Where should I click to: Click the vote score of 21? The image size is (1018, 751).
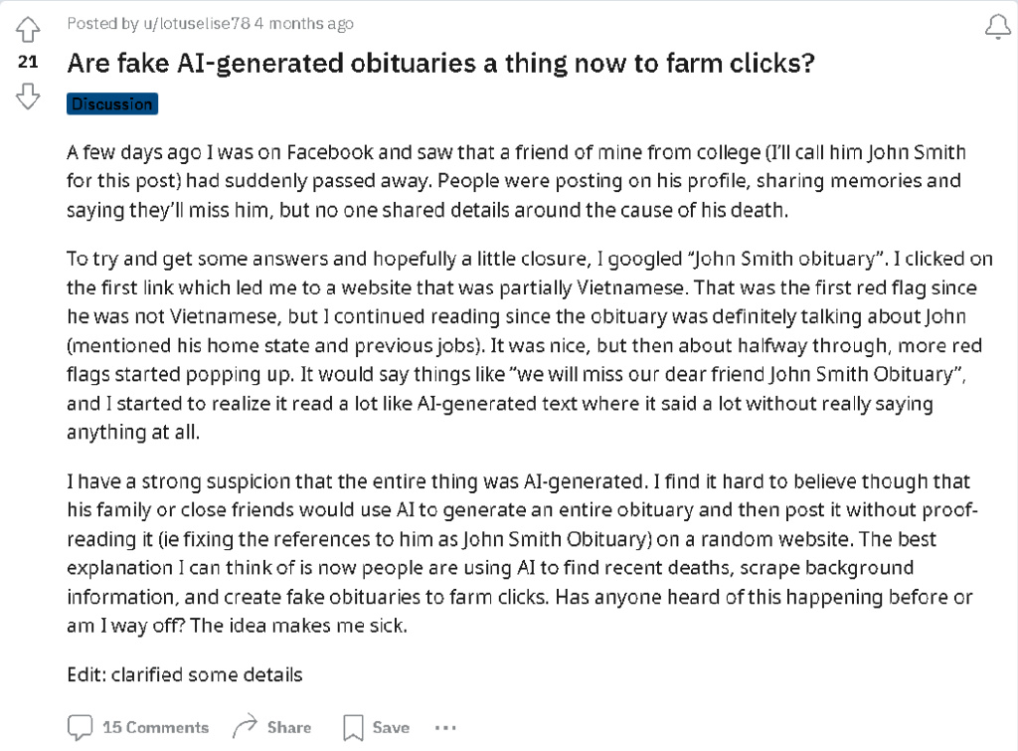28,62
